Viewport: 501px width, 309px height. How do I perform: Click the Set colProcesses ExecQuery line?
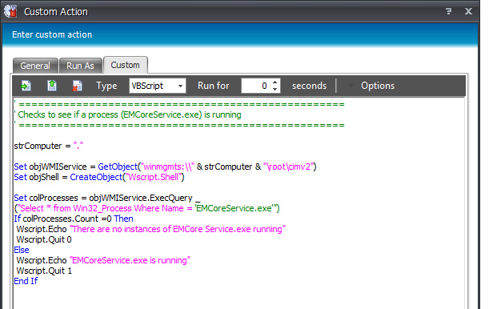coord(107,198)
